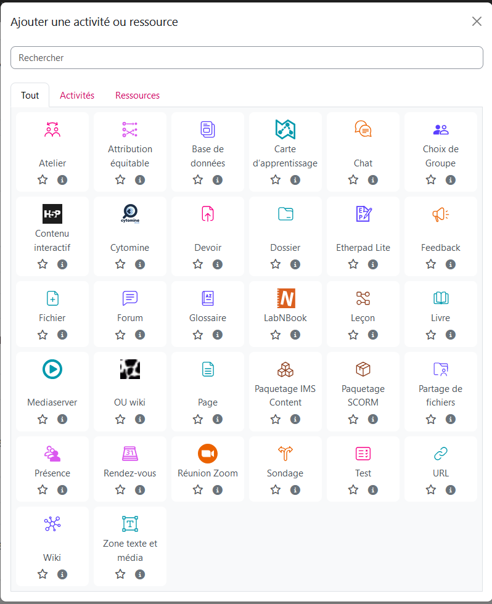492x604 pixels.
Task: Switch to the Activités tab
Action: [77, 96]
